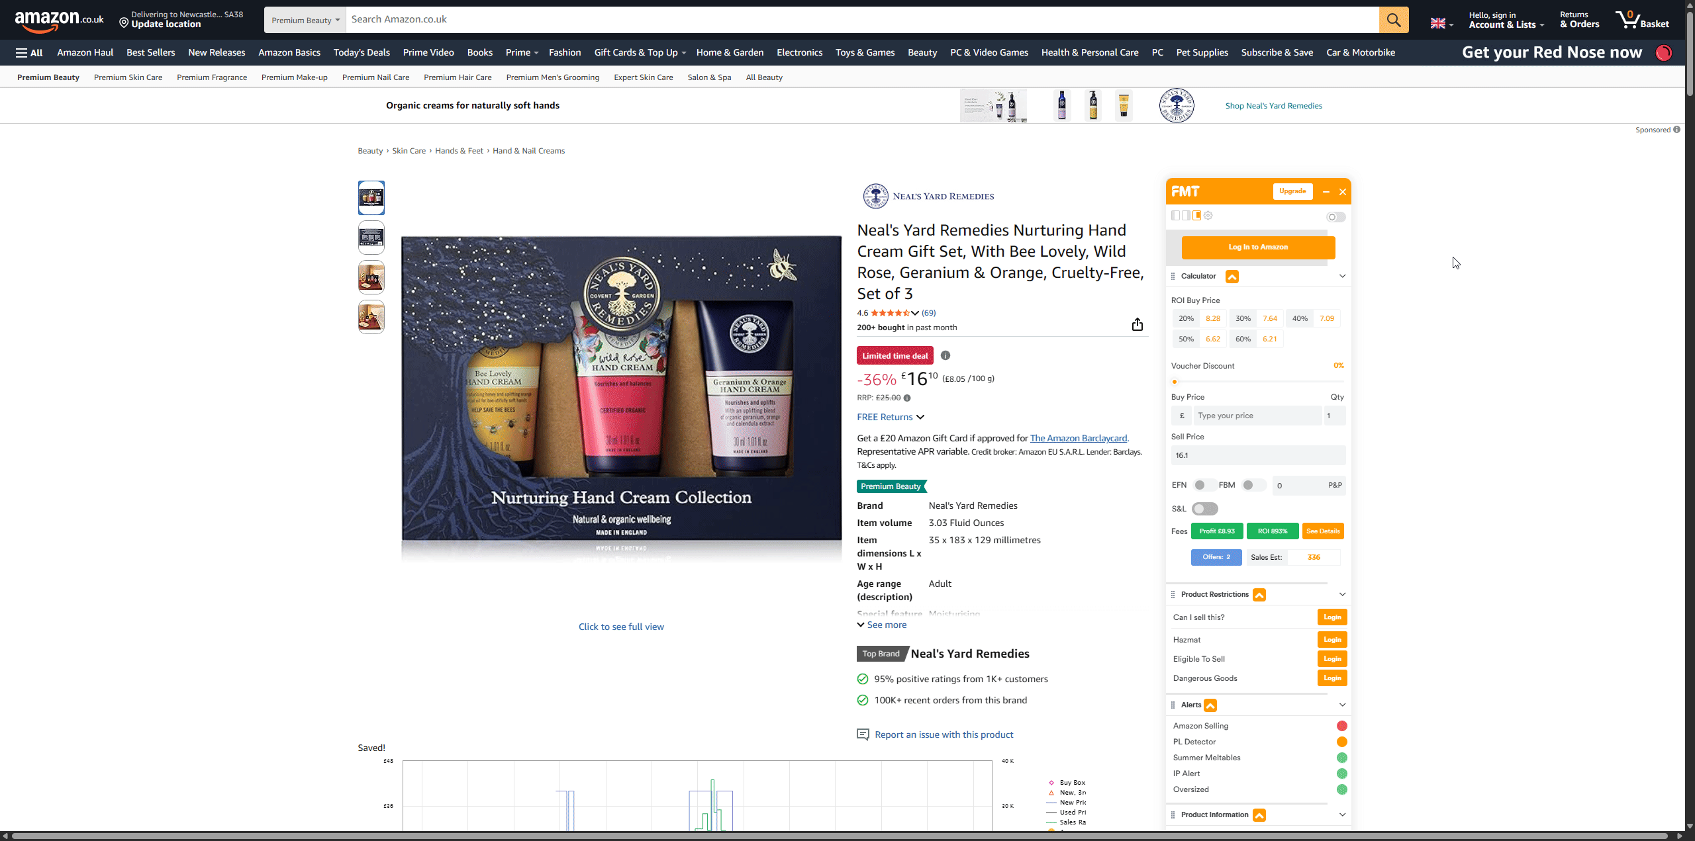Toggle the FMT light/dark theme switch
This screenshot has height=841, width=1695.
pos(1335,217)
